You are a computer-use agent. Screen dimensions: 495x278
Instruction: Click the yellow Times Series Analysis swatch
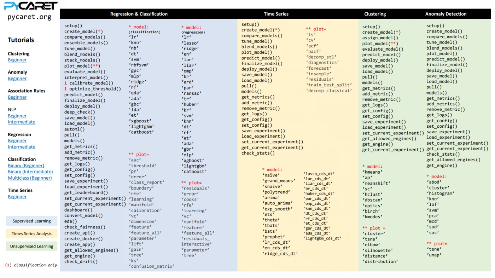tap(31, 233)
